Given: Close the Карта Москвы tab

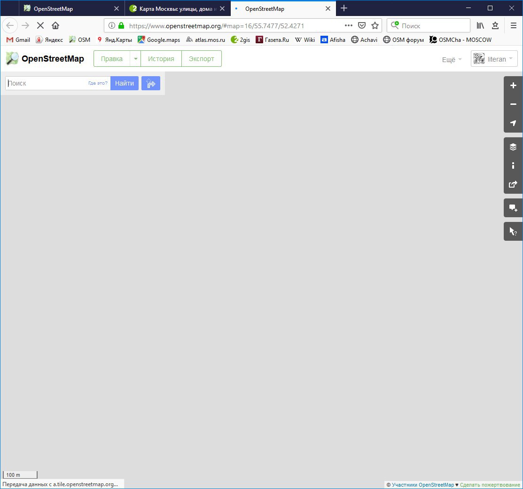Looking at the screenshot, I should (222, 8).
